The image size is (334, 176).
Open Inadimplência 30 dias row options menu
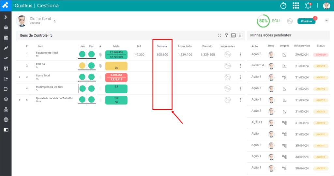(240, 88)
